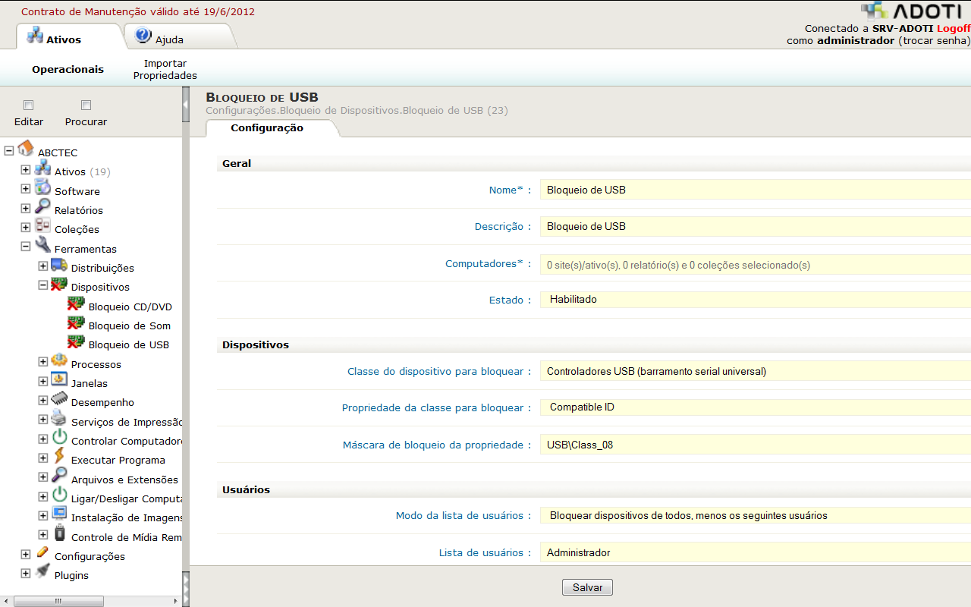Click the Dispositivos blocked-device icon

[x=59, y=284]
